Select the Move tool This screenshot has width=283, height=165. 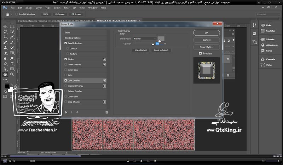(x=5, y=26)
